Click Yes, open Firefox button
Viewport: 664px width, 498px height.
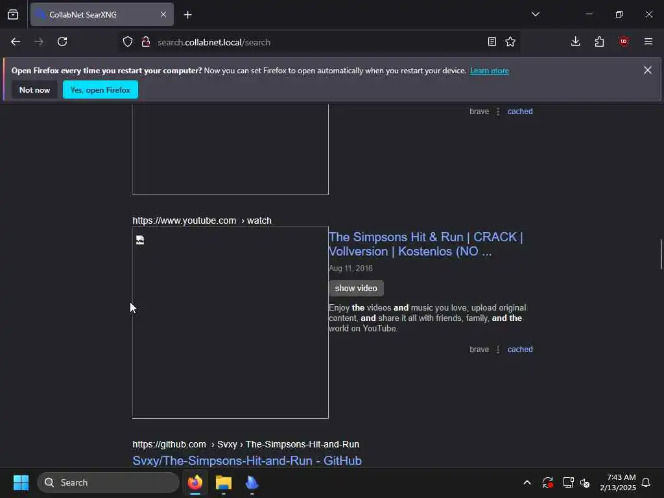[x=101, y=89]
